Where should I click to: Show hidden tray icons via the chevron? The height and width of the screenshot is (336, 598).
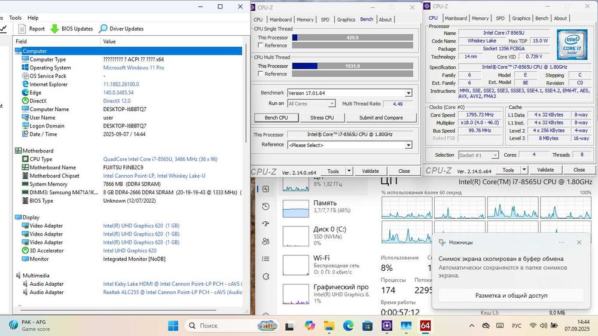click(472, 326)
